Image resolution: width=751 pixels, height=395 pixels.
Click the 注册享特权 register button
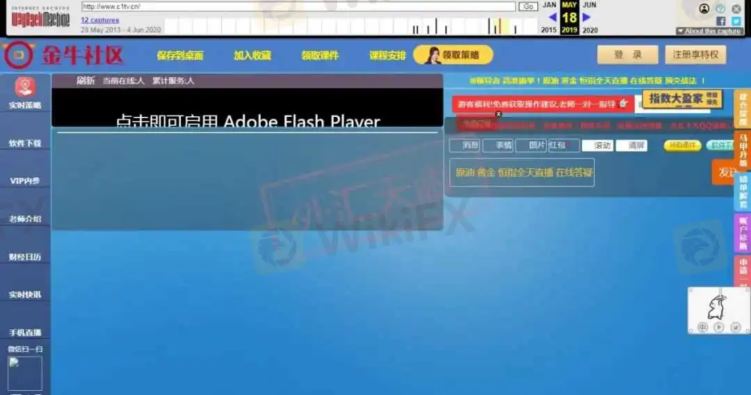point(695,54)
